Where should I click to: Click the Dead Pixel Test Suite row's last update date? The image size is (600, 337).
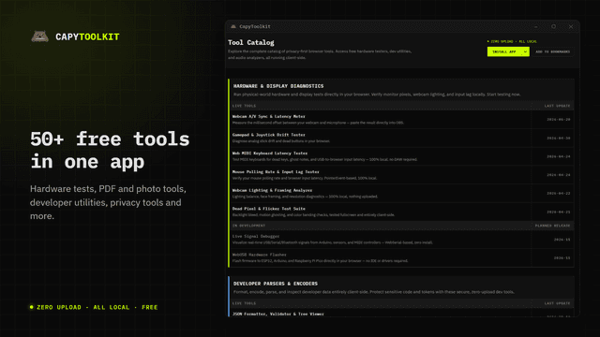point(559,212)
